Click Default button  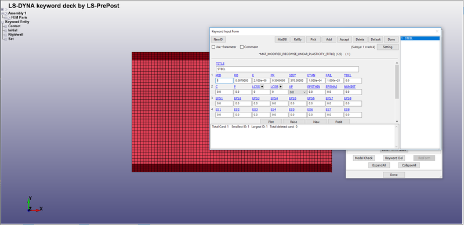pos(375,39)
